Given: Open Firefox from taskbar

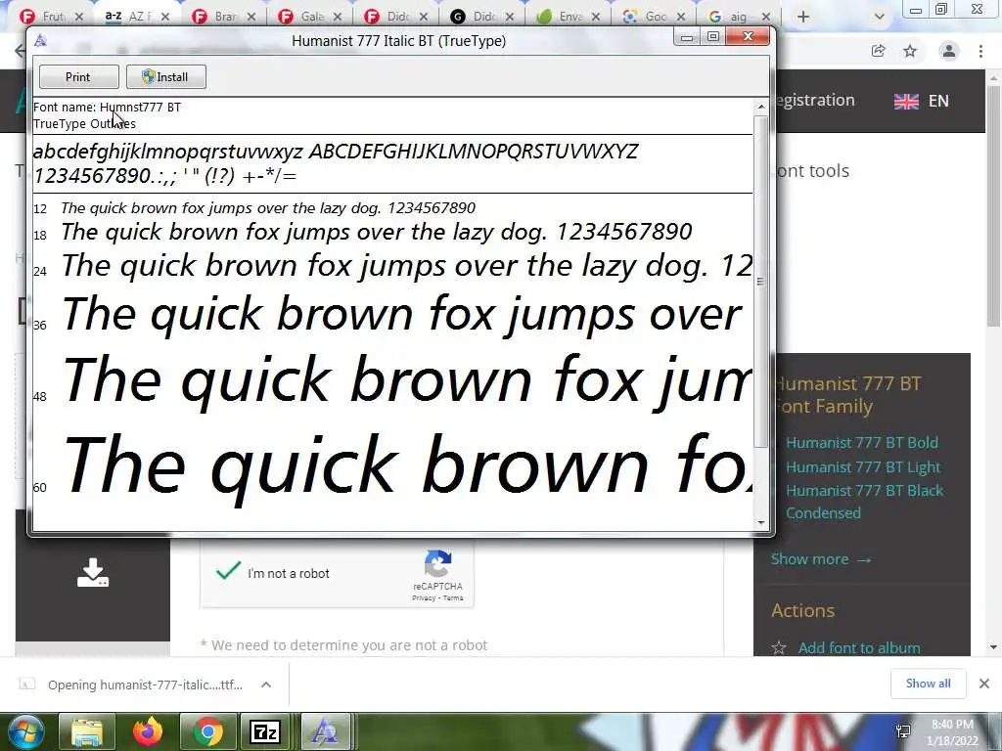Looking at the screenshot, I should click(x=148, y=731).
